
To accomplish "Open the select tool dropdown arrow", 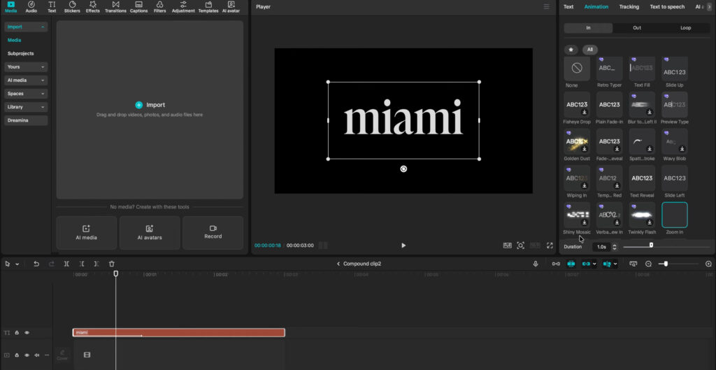I will pos(17,264).
